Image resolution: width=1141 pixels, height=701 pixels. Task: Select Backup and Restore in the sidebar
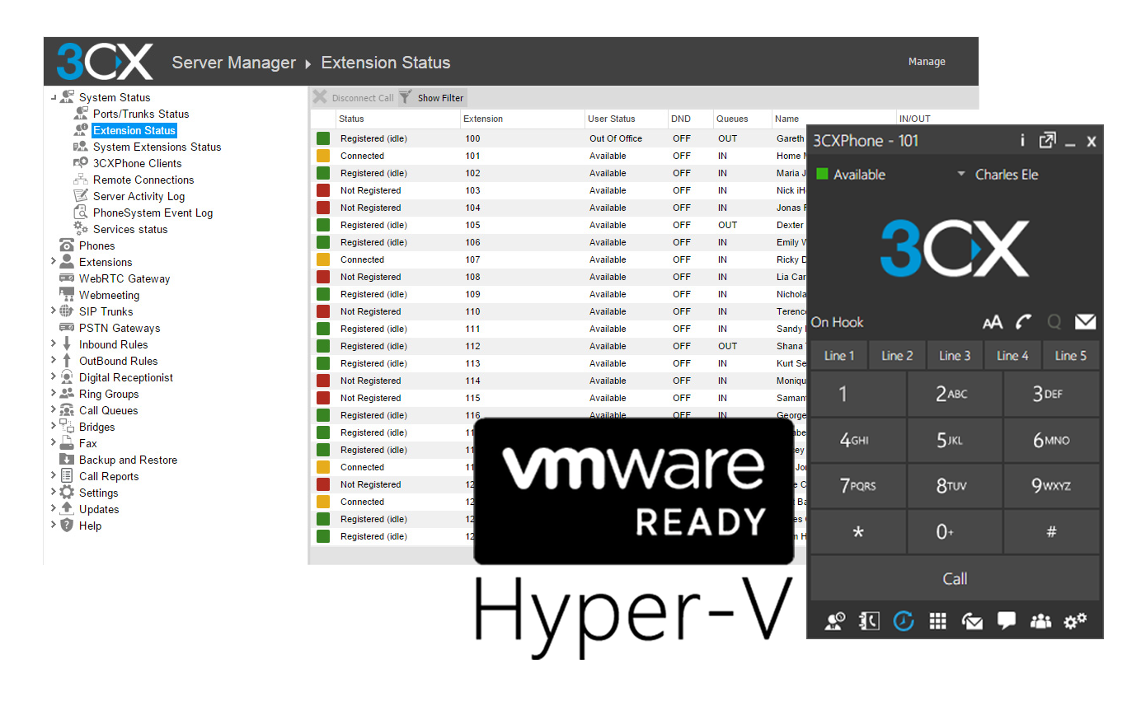click(128, 460)
